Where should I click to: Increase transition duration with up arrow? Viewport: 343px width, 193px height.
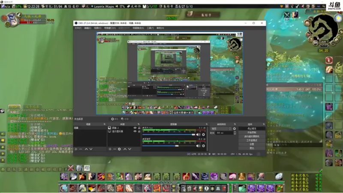(x=235, y=132)
